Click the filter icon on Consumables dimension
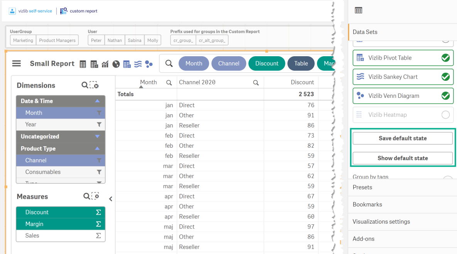This screenshot has width=457, height=254. [x=99, y=172]
